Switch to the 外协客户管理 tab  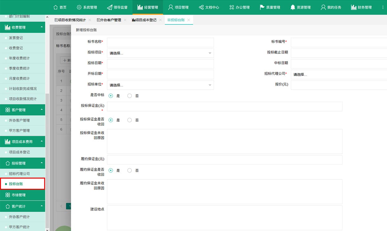coord(109,20)
